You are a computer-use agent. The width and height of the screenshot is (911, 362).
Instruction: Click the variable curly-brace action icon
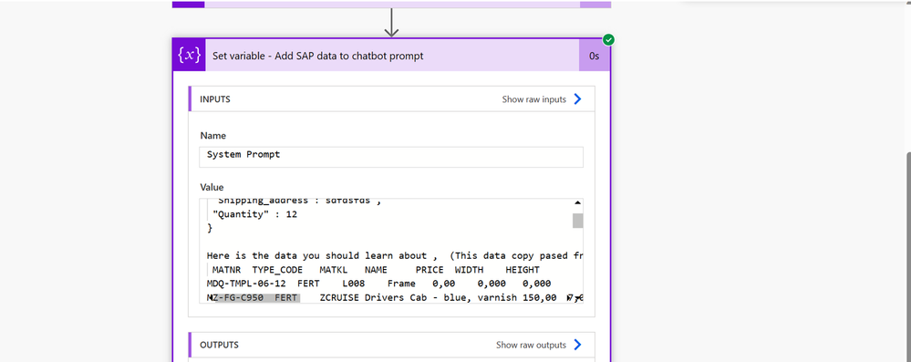189,56
